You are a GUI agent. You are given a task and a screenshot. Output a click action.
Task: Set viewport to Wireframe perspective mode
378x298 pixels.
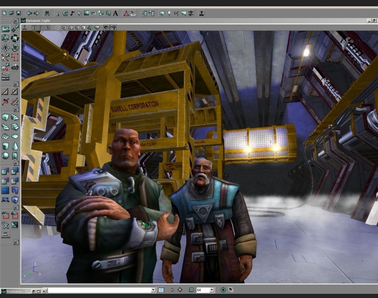point(58,27)
